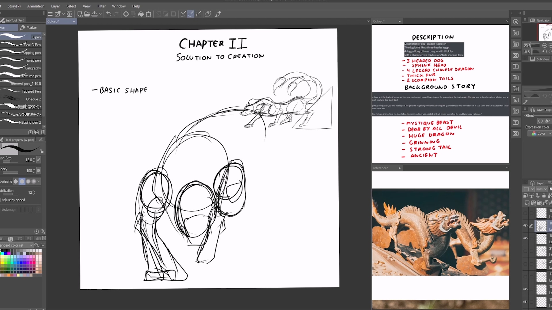Delete the selected sub tool
The image size is (552, 310).
(x=43, y=132)
